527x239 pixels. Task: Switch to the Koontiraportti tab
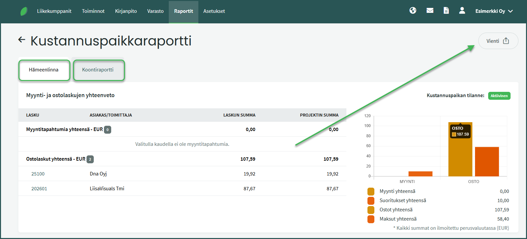(98, 70)
